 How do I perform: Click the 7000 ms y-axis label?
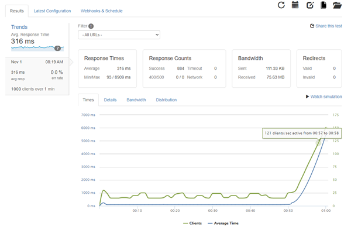pos(88,115)
